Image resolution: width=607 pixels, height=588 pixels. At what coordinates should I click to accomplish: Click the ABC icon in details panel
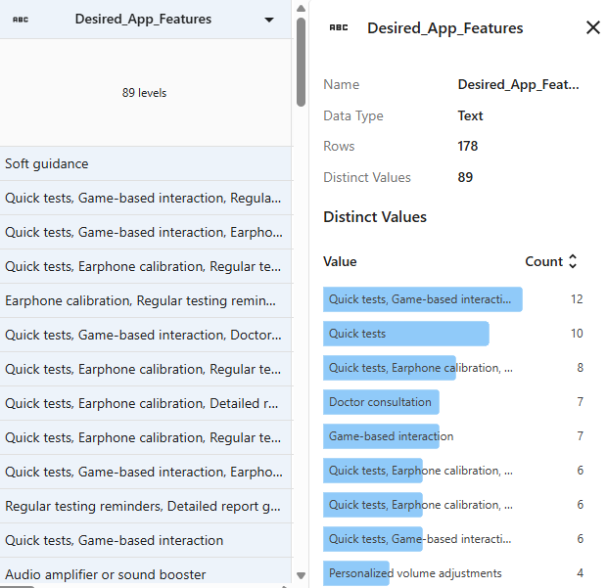pos(338,28)
